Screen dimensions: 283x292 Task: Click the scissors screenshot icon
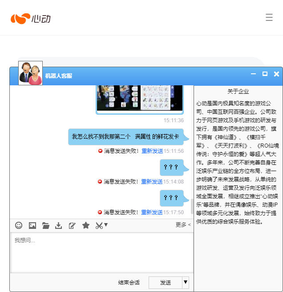tap(99, 225)
